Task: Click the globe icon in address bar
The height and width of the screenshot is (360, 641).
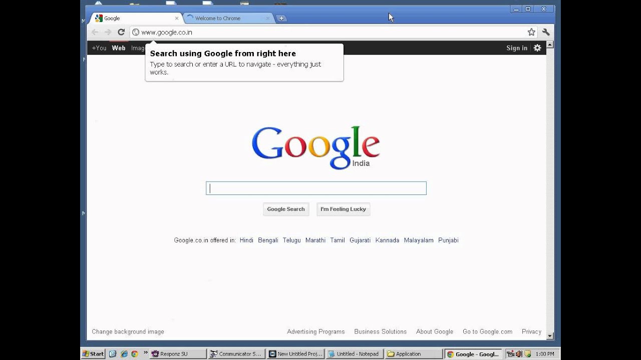Action: click(x=136, y=32)
